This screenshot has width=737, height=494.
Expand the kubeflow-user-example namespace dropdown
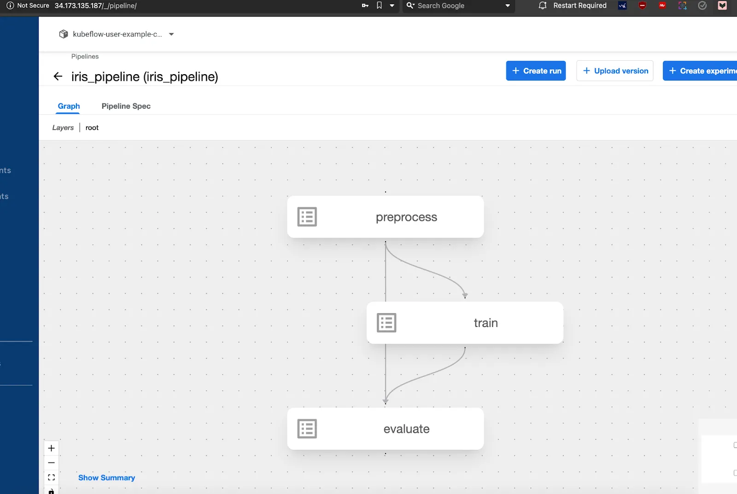pyautogui.click(x=171, y=34)
